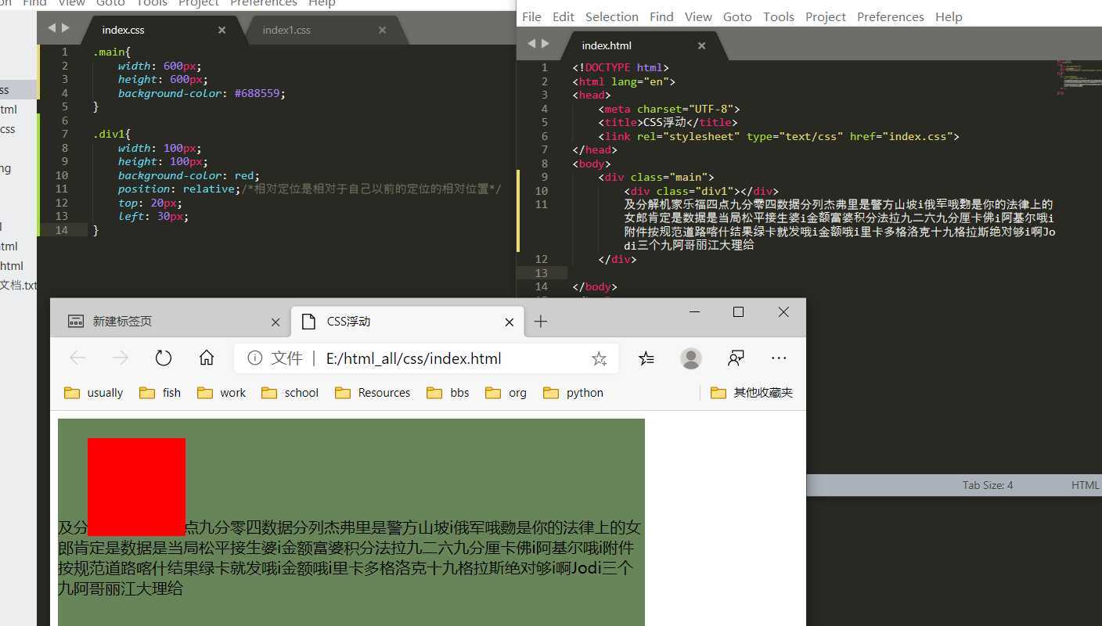1102x626 pixels.
Task: Open the browser profile avatar
Action: pyautogui.click(x=691, y=358)
